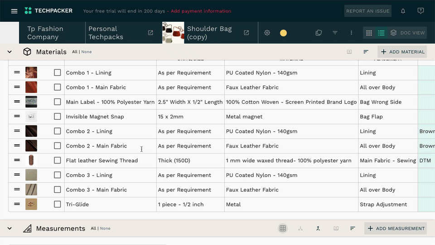Click the yellow status color circle

click(x=283, y=33)
